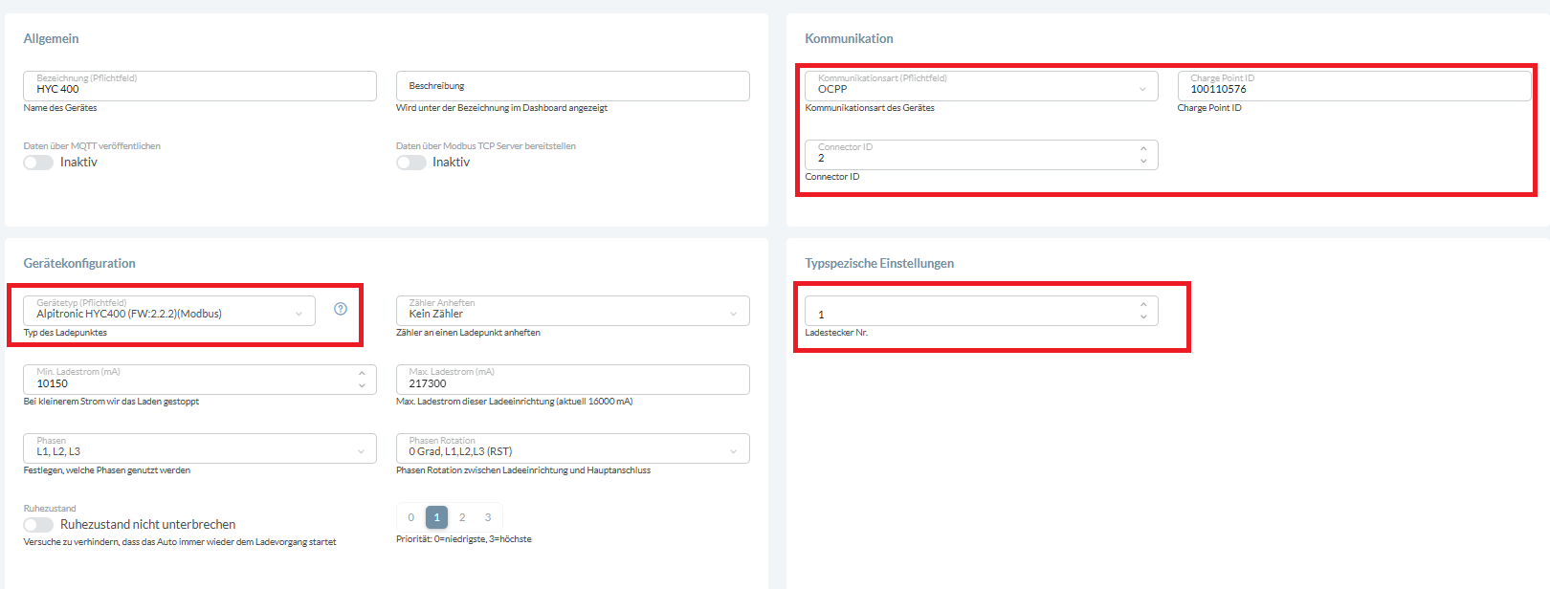Click the selected priority 1 button

pos(436,517)
